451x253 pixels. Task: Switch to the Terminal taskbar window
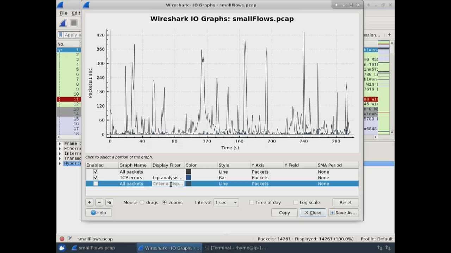pos(235,248)
